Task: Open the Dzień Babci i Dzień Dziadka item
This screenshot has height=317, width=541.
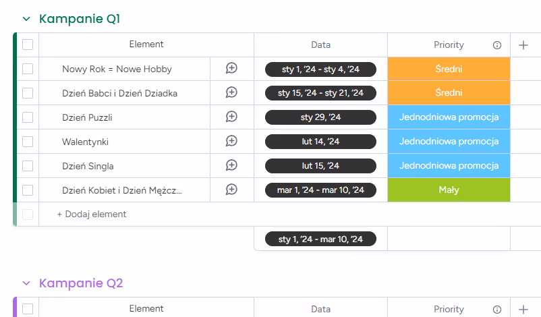Action: [x=119, y=93]
